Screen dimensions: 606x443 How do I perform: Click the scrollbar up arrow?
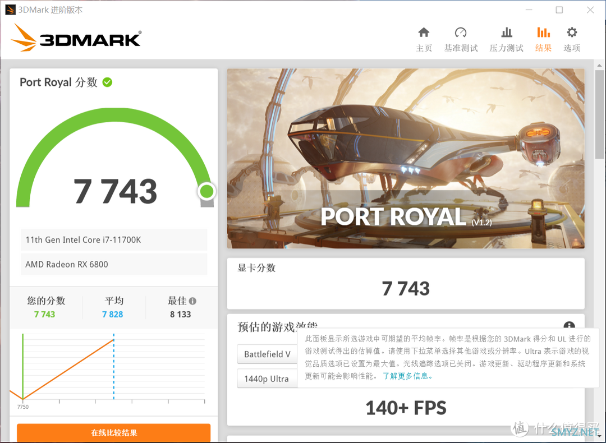pyautogui.click(x=599, y=65)
